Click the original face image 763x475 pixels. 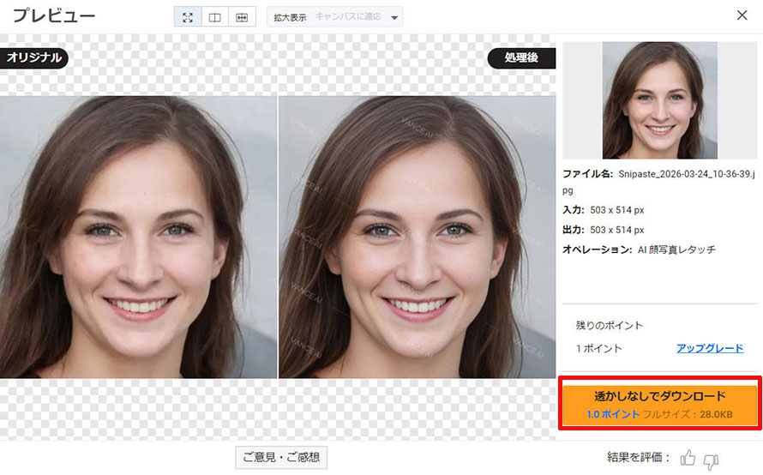click(x=138, y=237)
